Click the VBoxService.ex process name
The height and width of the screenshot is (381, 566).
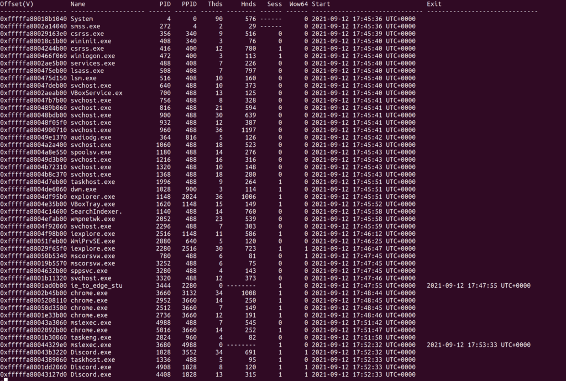pyautogui.click(x=97, y=93)
